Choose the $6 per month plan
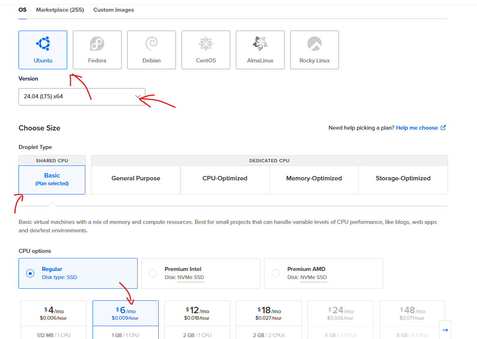The width and height of the screenshot is (477, 339). click(125, 313)
